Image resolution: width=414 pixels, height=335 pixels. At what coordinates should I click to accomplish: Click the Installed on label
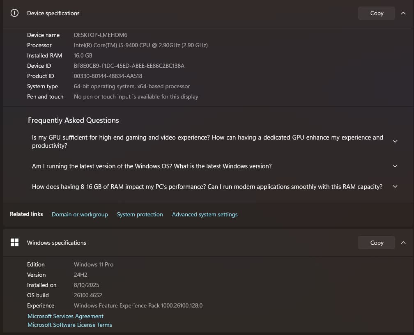pyautogui.click(x=42, y=285)
